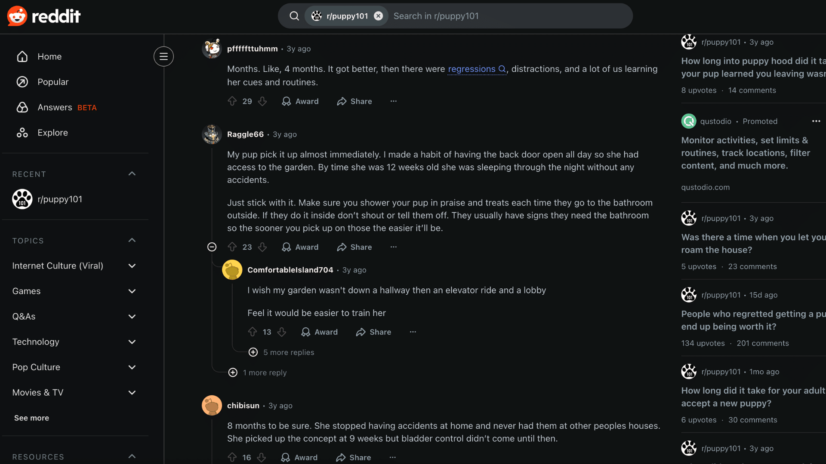The image size is (826, 464).
Task: Open more options on Raggle66's comment
Action: tap(394, 247)
